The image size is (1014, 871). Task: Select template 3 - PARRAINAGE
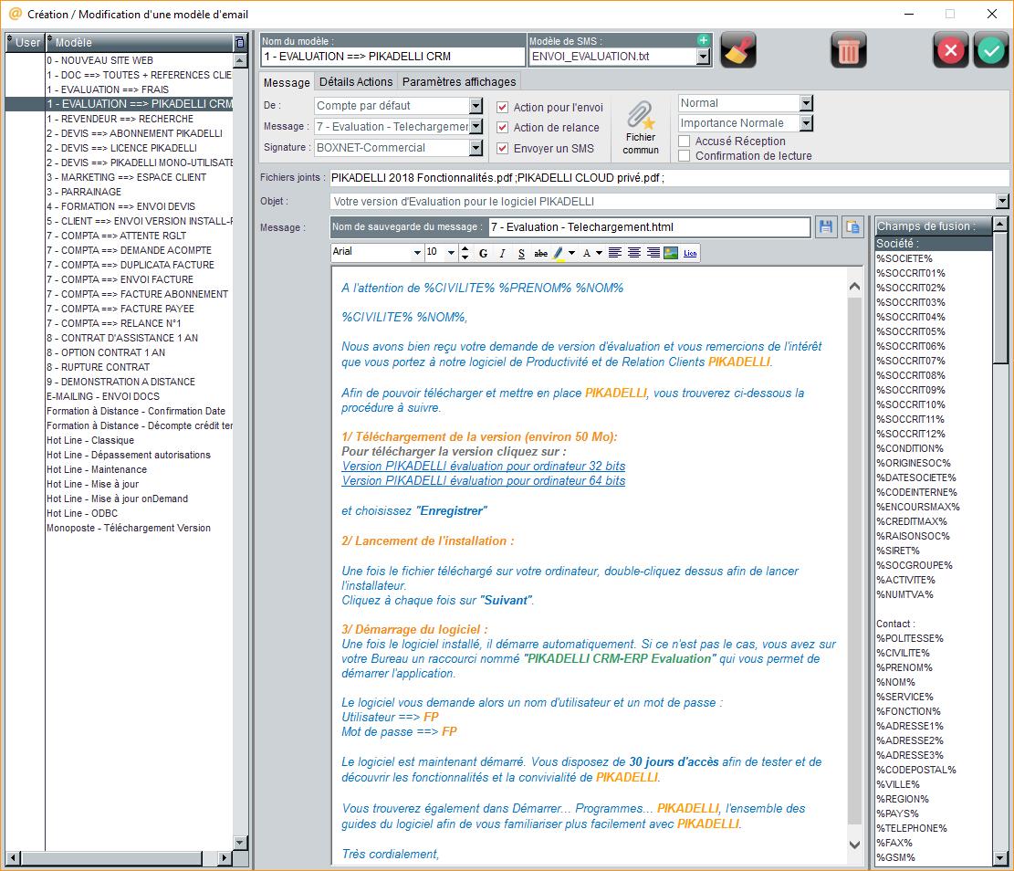point(139,192)
